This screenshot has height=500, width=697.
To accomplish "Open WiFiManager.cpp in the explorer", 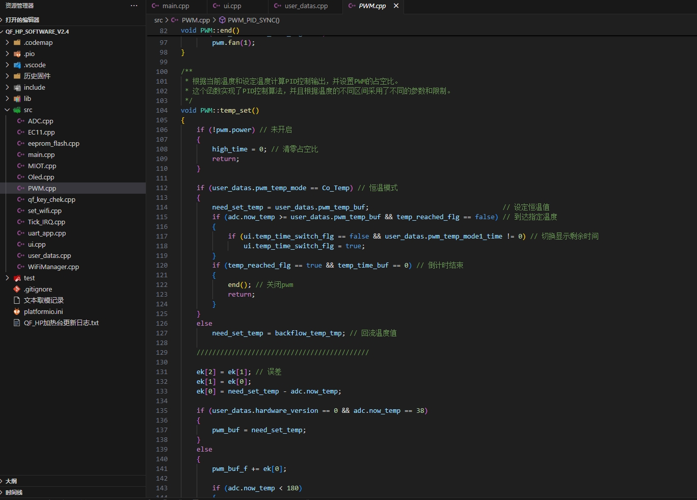I will (53, 267).
